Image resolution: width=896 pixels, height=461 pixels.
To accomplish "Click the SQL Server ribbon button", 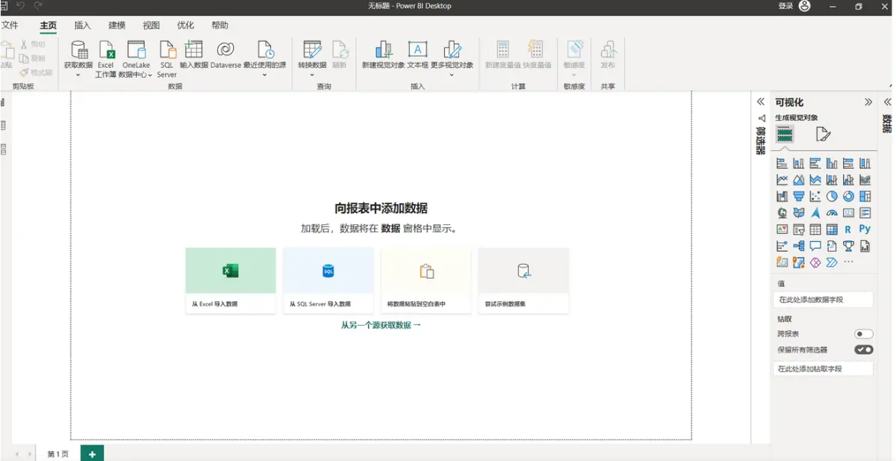I will point(167,59).
